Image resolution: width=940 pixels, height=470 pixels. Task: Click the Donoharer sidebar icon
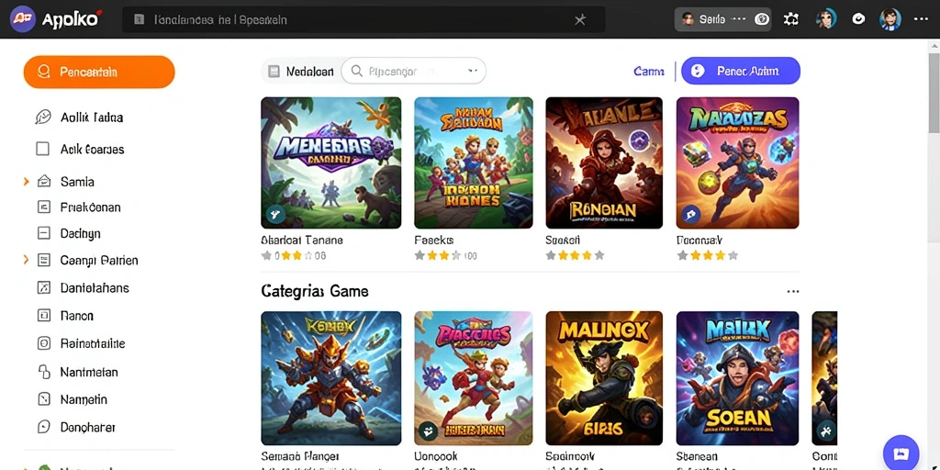pos(44,427)
